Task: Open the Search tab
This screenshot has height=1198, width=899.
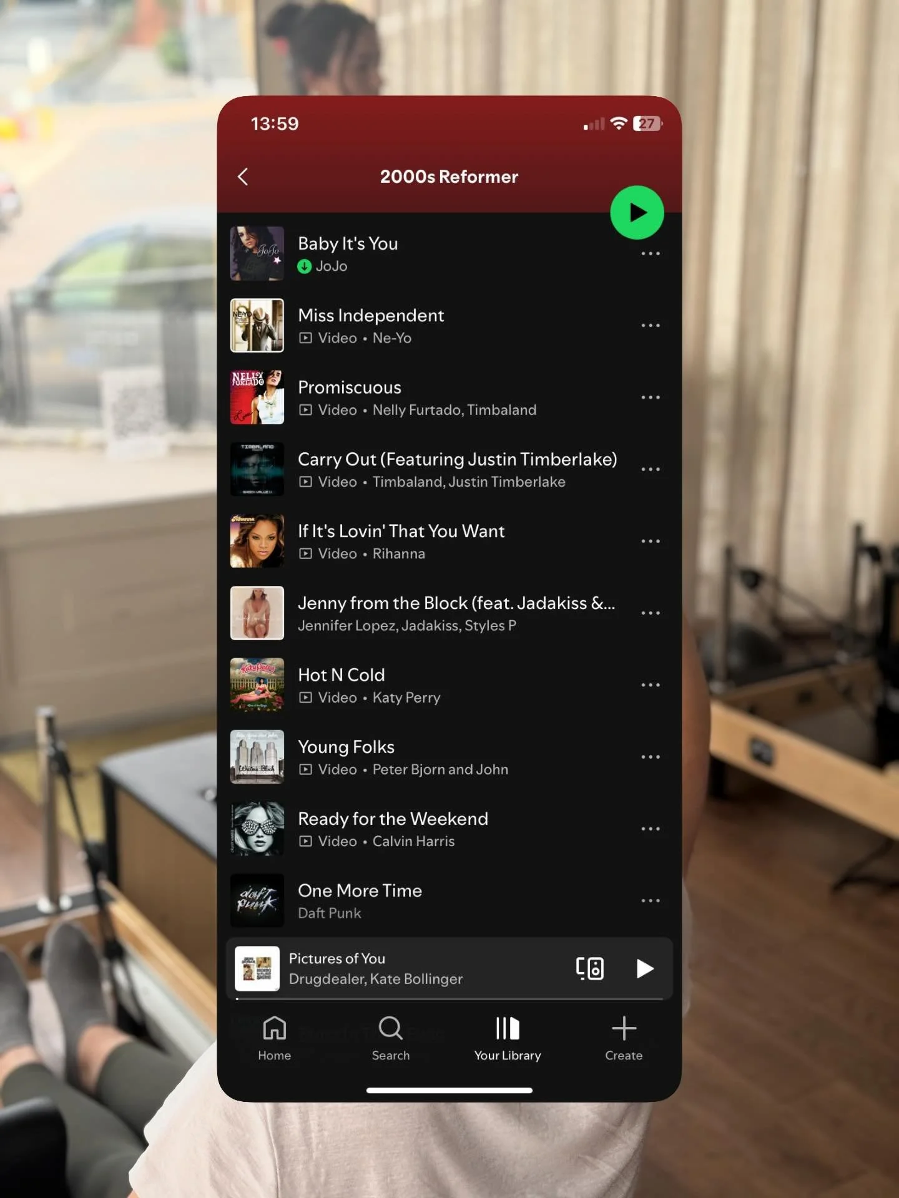Action: [391, 1038]
